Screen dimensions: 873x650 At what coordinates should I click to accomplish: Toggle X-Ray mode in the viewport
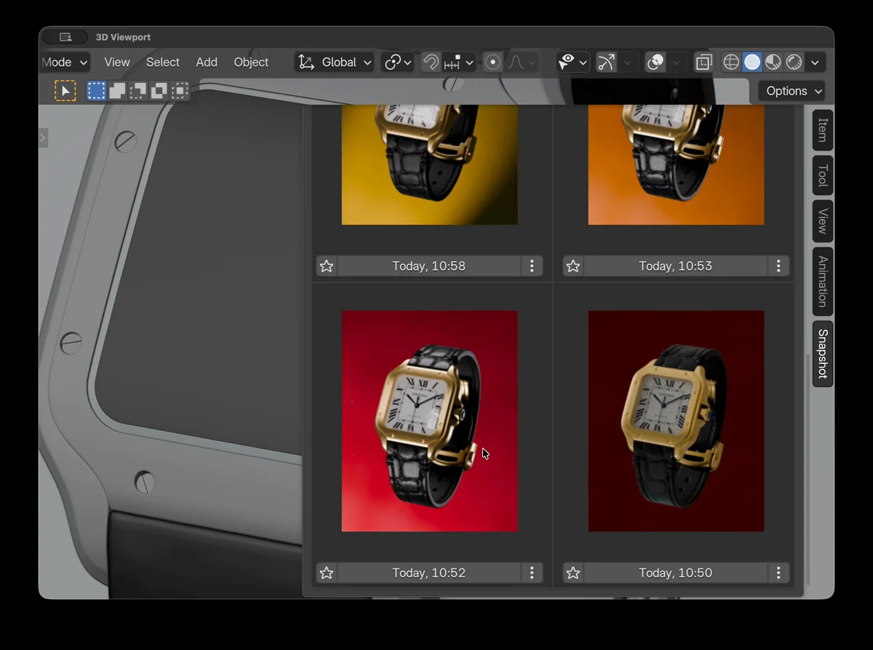point(703,62)
